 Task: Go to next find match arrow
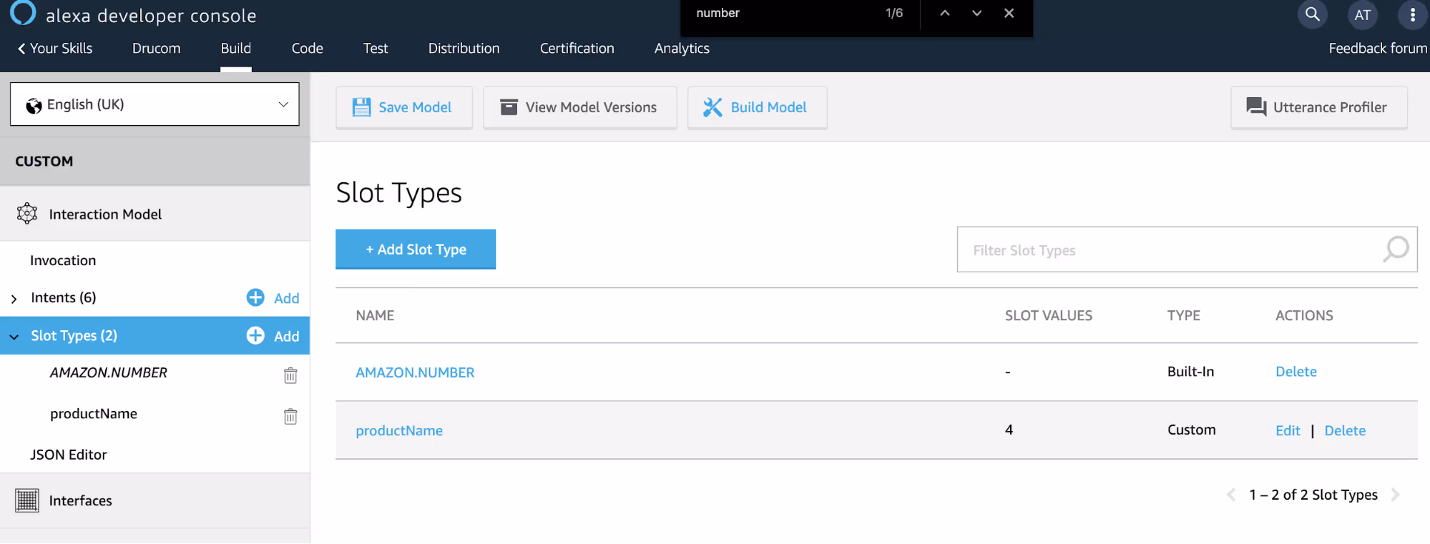point(977,13)
